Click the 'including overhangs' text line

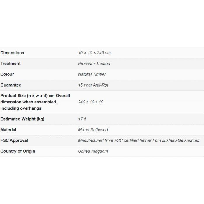[x=21, y=108]
